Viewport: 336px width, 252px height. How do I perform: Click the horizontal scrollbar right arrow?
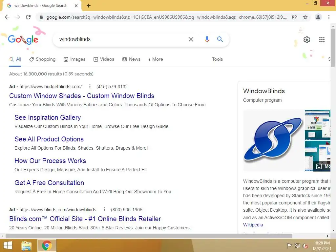pyautogui.click(x=328, y=236)
